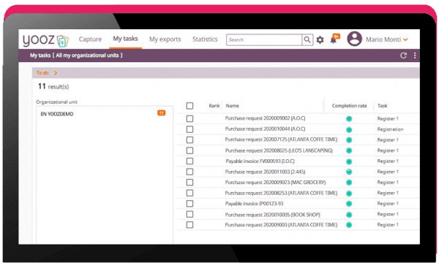439x268 pixels.
Task: Open Purchase request 2020009023 (MAC GROCERY)
Action: coord(275,183)
